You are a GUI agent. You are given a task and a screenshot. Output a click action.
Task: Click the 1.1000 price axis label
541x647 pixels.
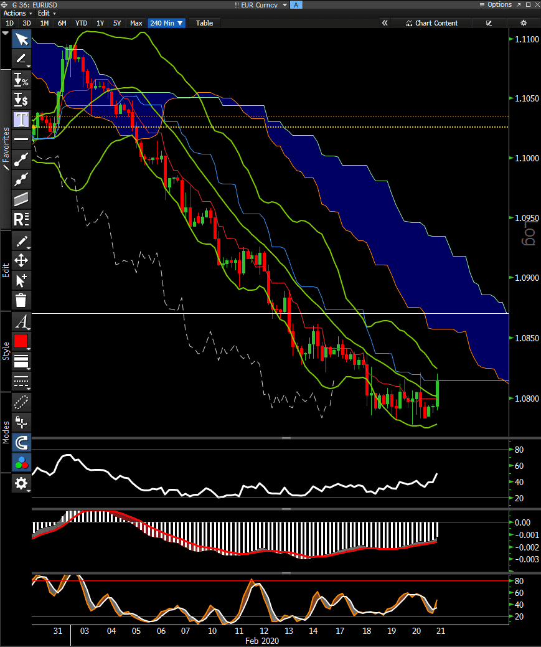click(x=527, y=158)
